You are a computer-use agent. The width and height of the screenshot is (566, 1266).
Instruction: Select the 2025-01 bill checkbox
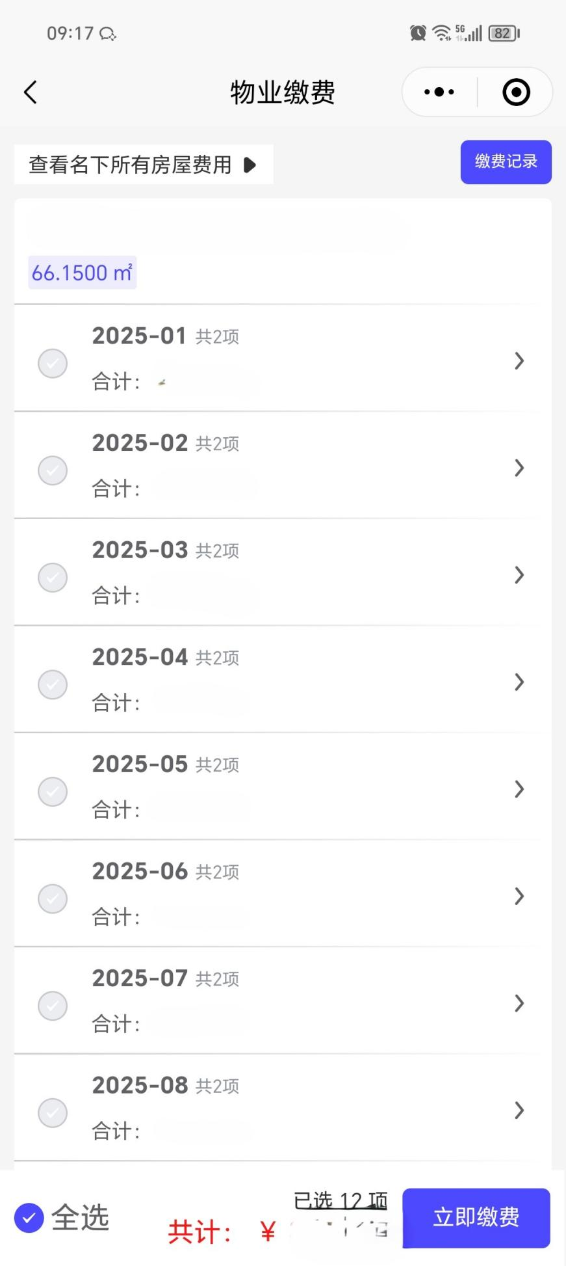[x=53, y=363]
